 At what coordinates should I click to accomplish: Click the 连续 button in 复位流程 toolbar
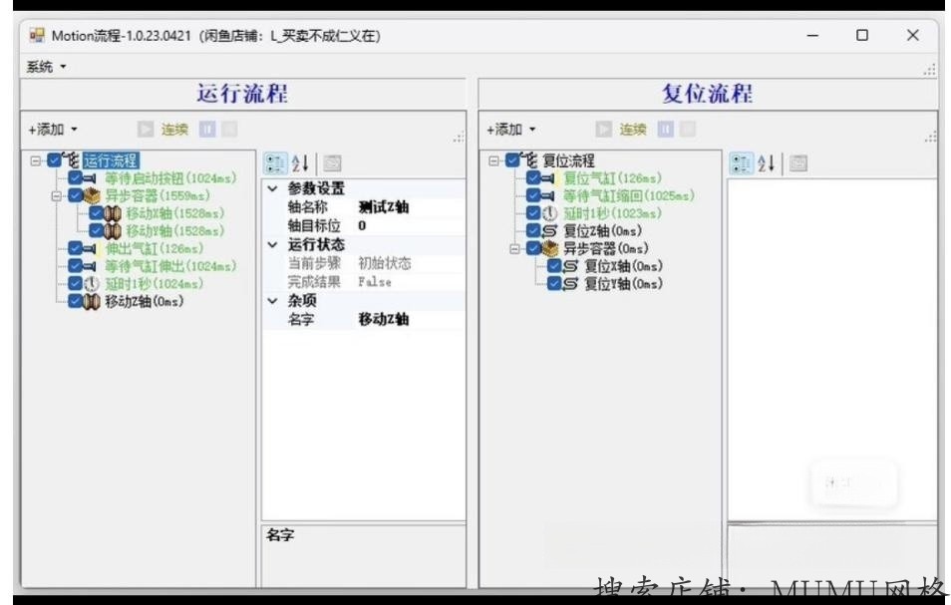point(633,130)
